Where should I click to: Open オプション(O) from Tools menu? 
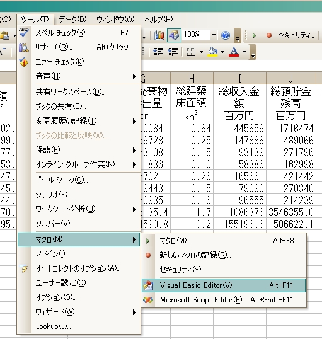pos(79,297)
